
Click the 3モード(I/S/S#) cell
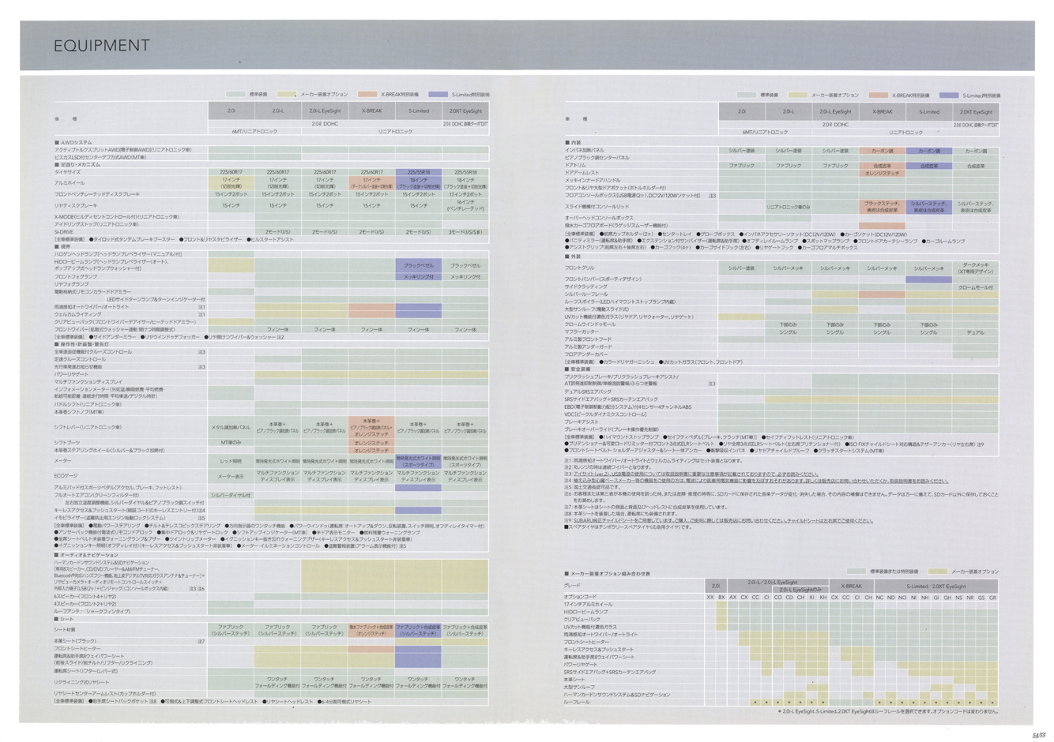pyautogui.click(x=465, y=232)
